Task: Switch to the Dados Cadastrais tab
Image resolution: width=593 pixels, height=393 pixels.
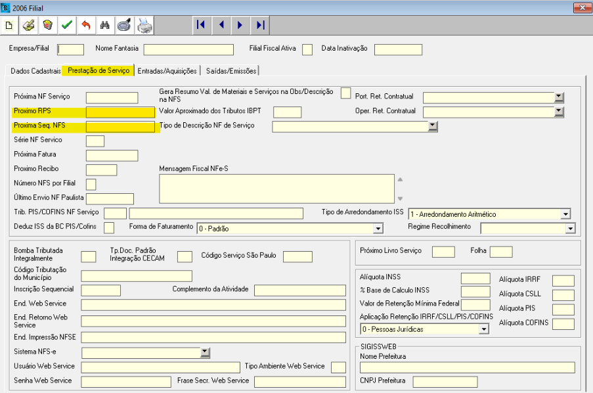Action: tap(35, 70)
